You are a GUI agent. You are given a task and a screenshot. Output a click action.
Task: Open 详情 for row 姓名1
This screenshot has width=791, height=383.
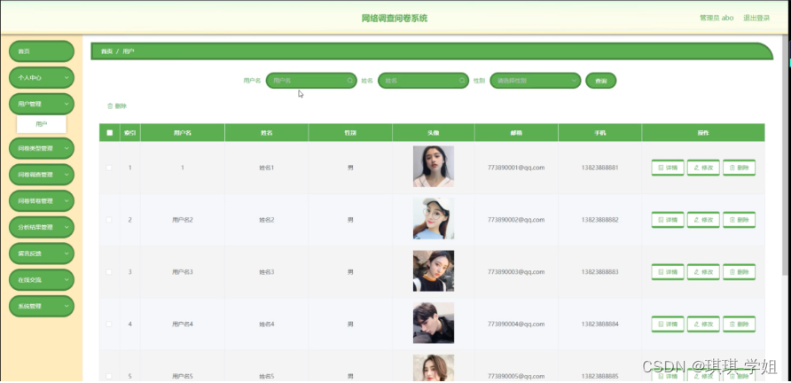click(x=668, y=168)
